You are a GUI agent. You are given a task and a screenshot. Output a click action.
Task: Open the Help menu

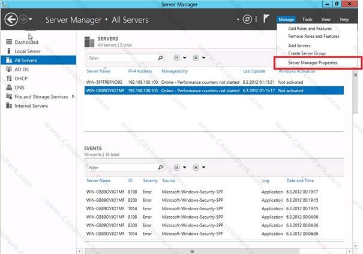tap(344, 20)
